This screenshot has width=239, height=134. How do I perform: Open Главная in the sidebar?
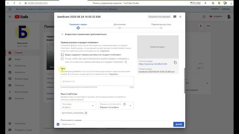point(22,52)
